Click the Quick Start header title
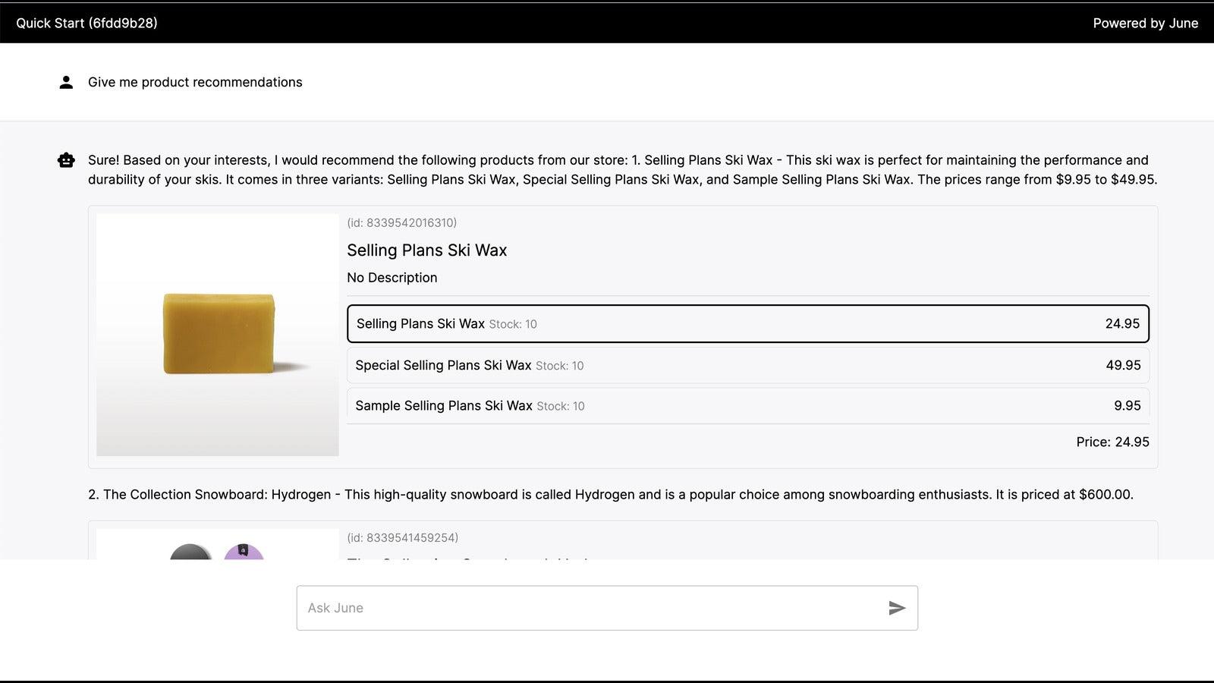This screenshot has height=683, width=1214. (x=86, y=23)
